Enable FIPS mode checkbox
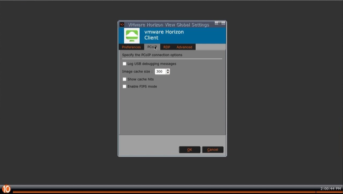The height and width of the screenshot is (194, 343). tap(124, 86)
